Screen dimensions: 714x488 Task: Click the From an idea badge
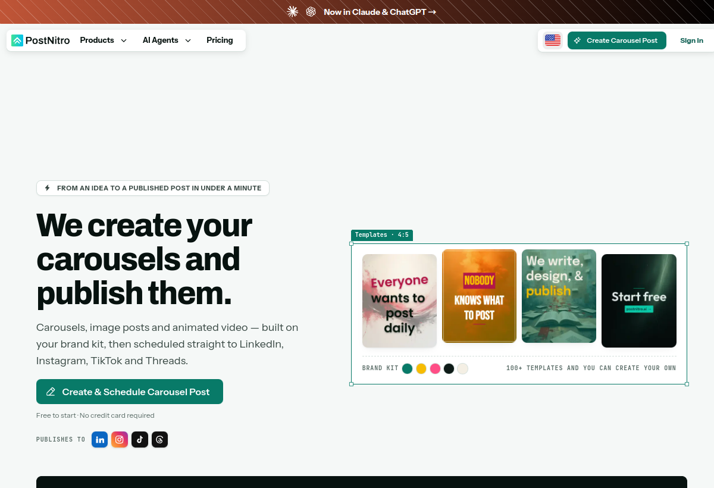click(x=153, y=188)
